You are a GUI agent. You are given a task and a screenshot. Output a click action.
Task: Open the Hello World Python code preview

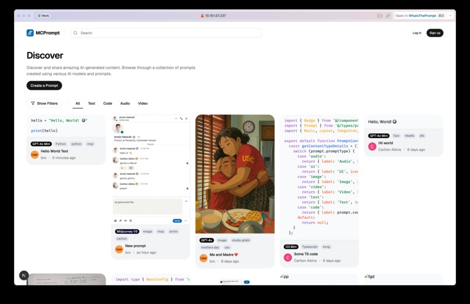(66, 126)
